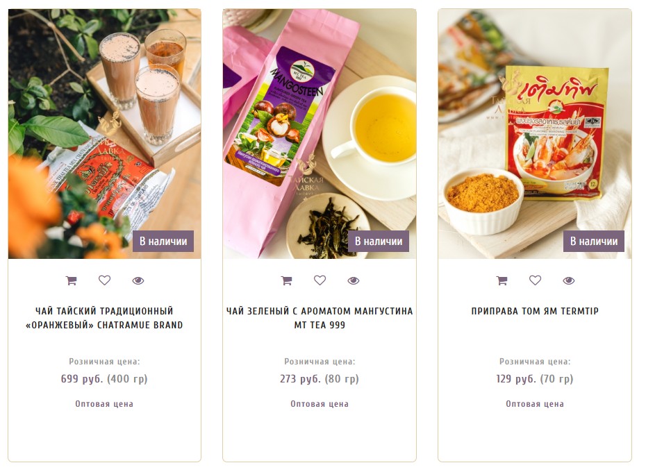Open the Chatramue Thai tea product photo
The height and width of the screenshot is (472, 646).
coord(105,134)
